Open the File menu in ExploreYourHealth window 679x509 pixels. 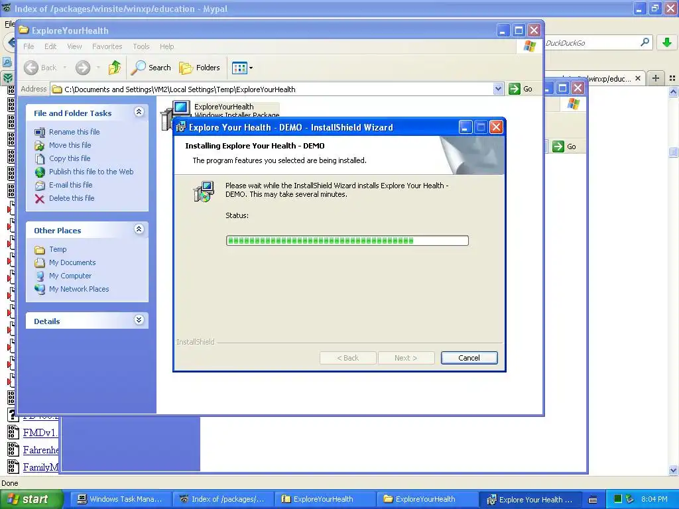pos(29,46)
